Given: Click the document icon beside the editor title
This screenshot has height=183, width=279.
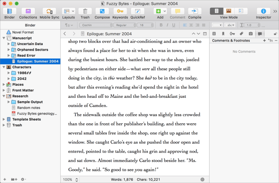Looking at the screenshot, I should click(82, 34).
